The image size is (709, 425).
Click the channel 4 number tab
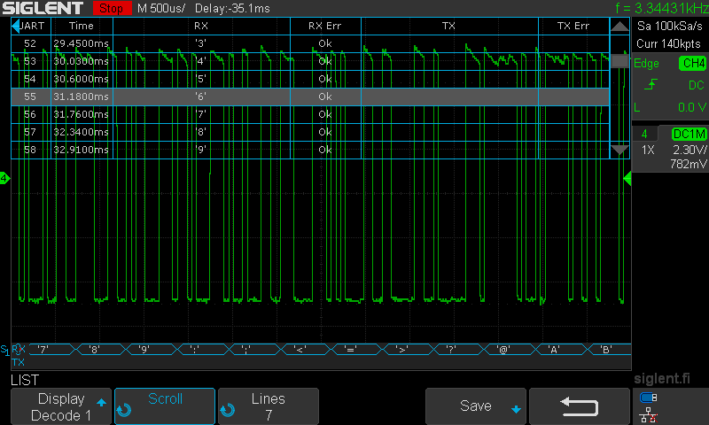pos(644,134)
